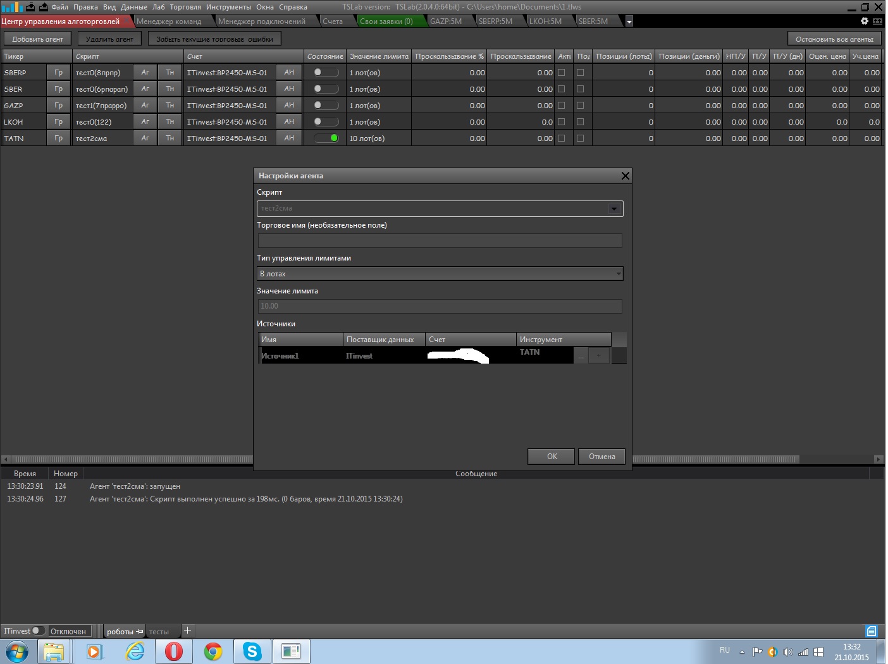Click the Тн button in SBERP row
Screen dimensions: 888x664
(170, 73)
